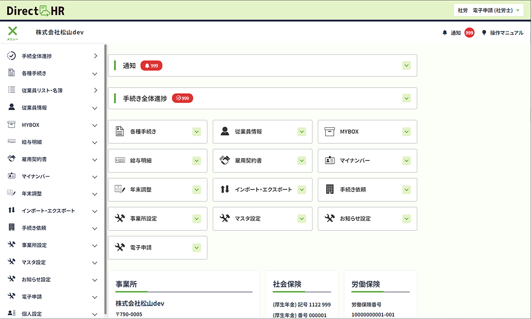The image size is (531, 319).
Task: Click the 手続き依頼 grid icon panel
Action: pos(367,189)
